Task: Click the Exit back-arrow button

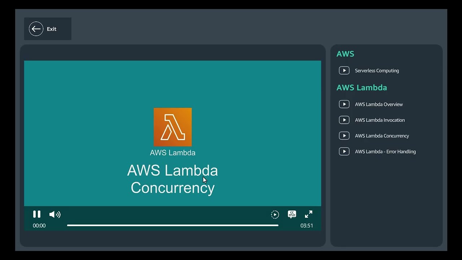Action: click(x=47, y=29)
